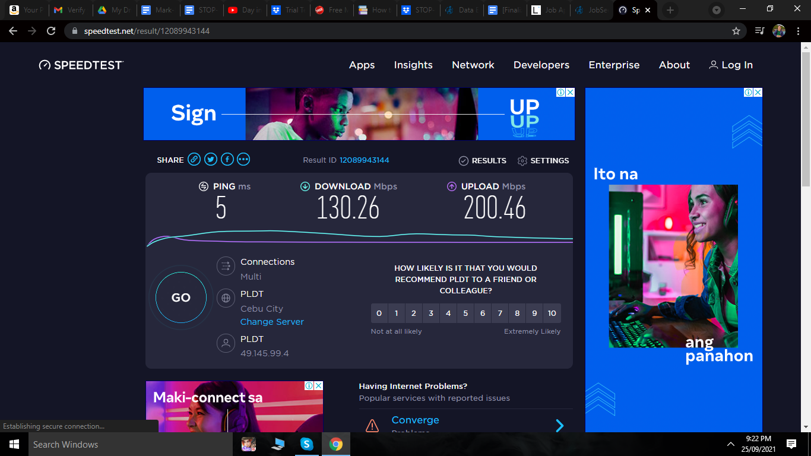Open the Apps menu
This screenshot has width=811, height=456.
362,65
